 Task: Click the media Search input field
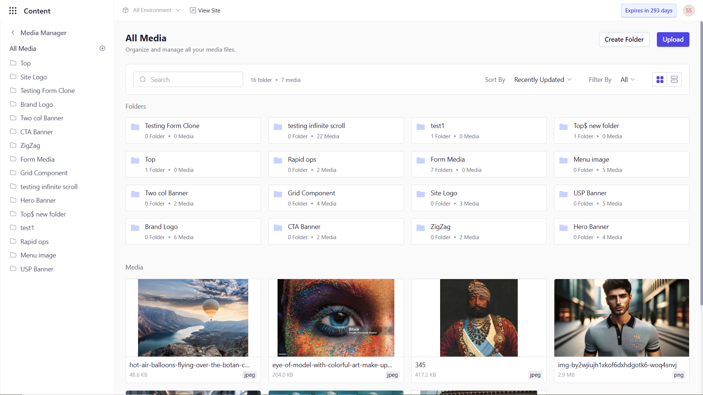194,80
